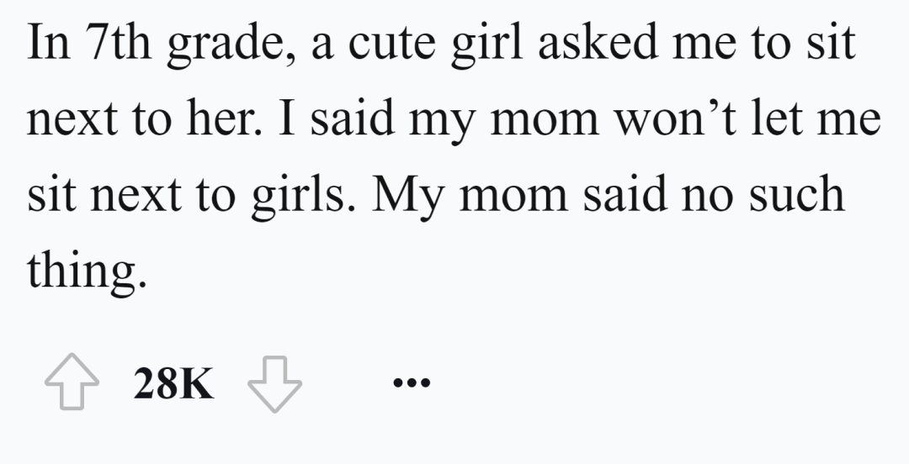The width and height of the screenshot is (909, 464).
Task: Click the word "In" starting the post
Action: point(45,45)
